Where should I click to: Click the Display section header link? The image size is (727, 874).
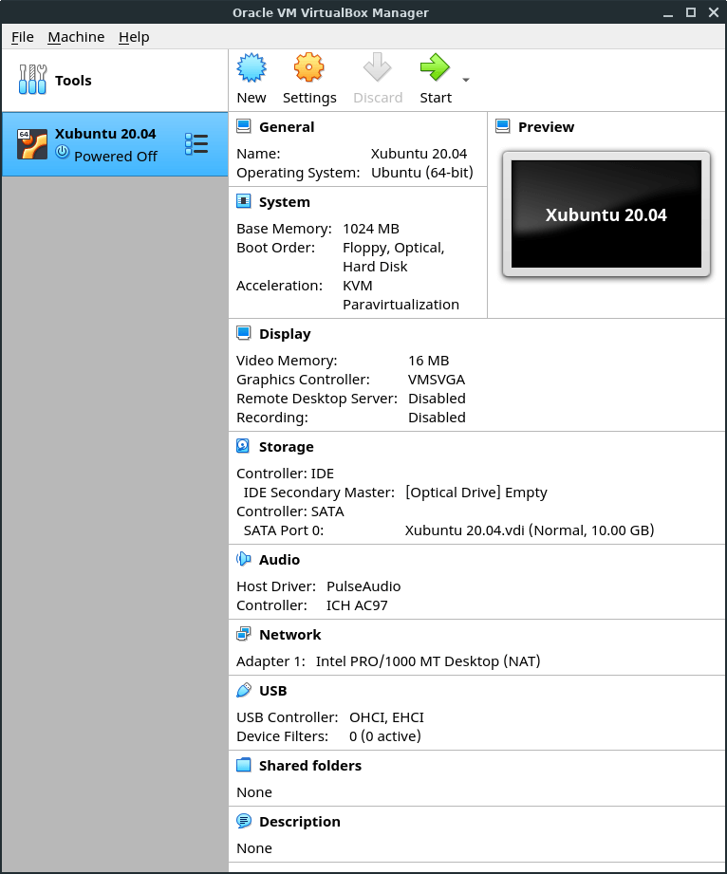[285, 334]
